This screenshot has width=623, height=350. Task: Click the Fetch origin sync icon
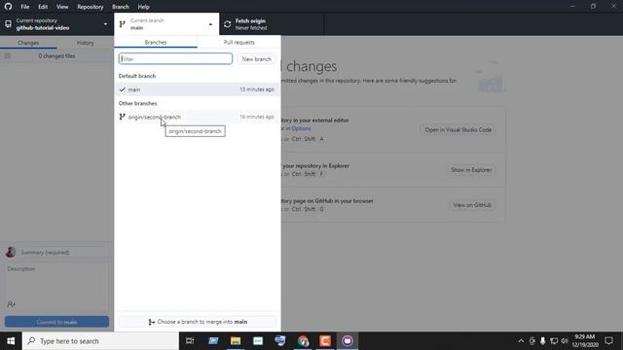227,24
